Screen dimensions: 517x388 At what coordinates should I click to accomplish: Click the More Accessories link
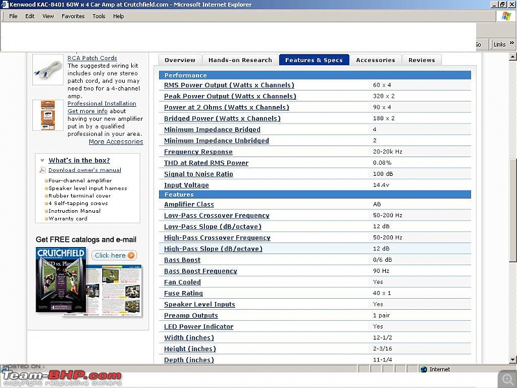pos(116,142)
